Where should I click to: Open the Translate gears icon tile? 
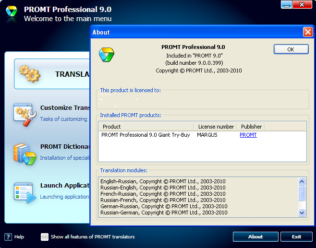[30, 74]
